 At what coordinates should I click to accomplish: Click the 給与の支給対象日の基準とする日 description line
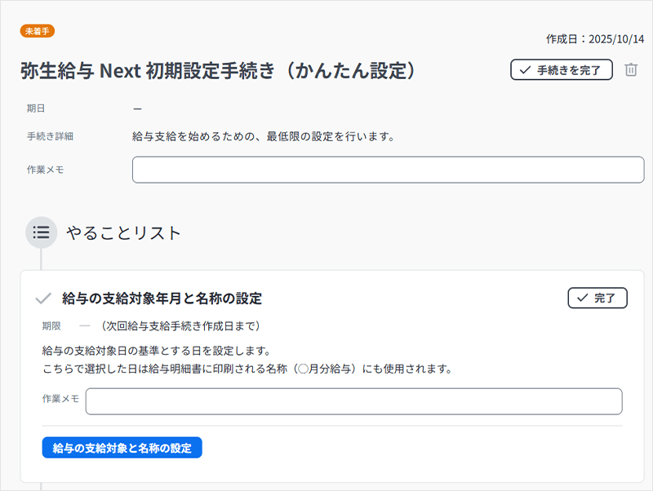click(156, 351)
